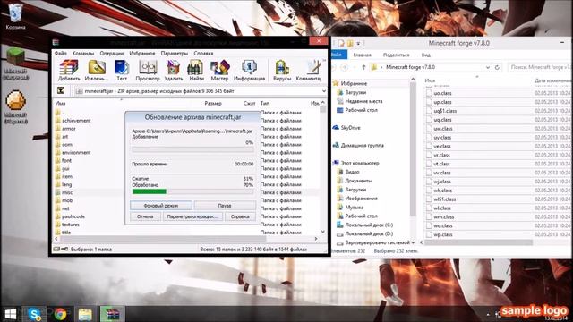
Task: Click the Отмена button in the update dialog
Action: coord(145,216)
